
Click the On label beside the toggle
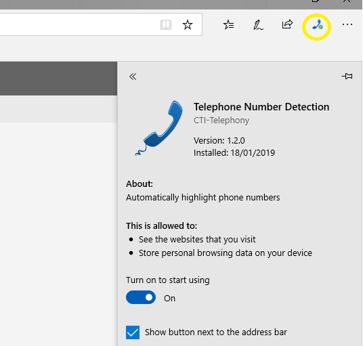169,299
